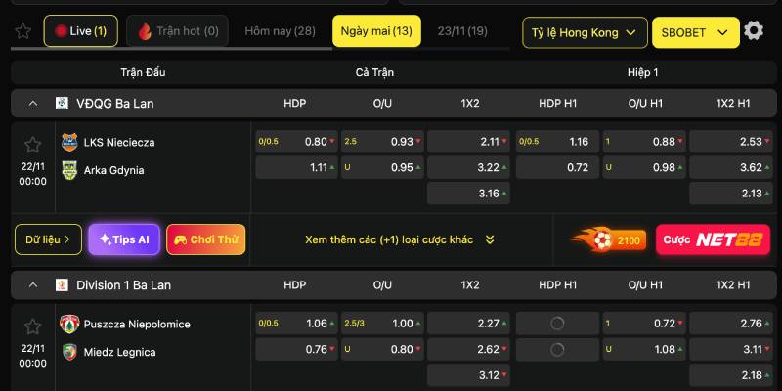Viewport: 782px width, 391px height.
Task: Collapse the VĐQG Ba Lan league section
Action: click(x=33, y=103)
